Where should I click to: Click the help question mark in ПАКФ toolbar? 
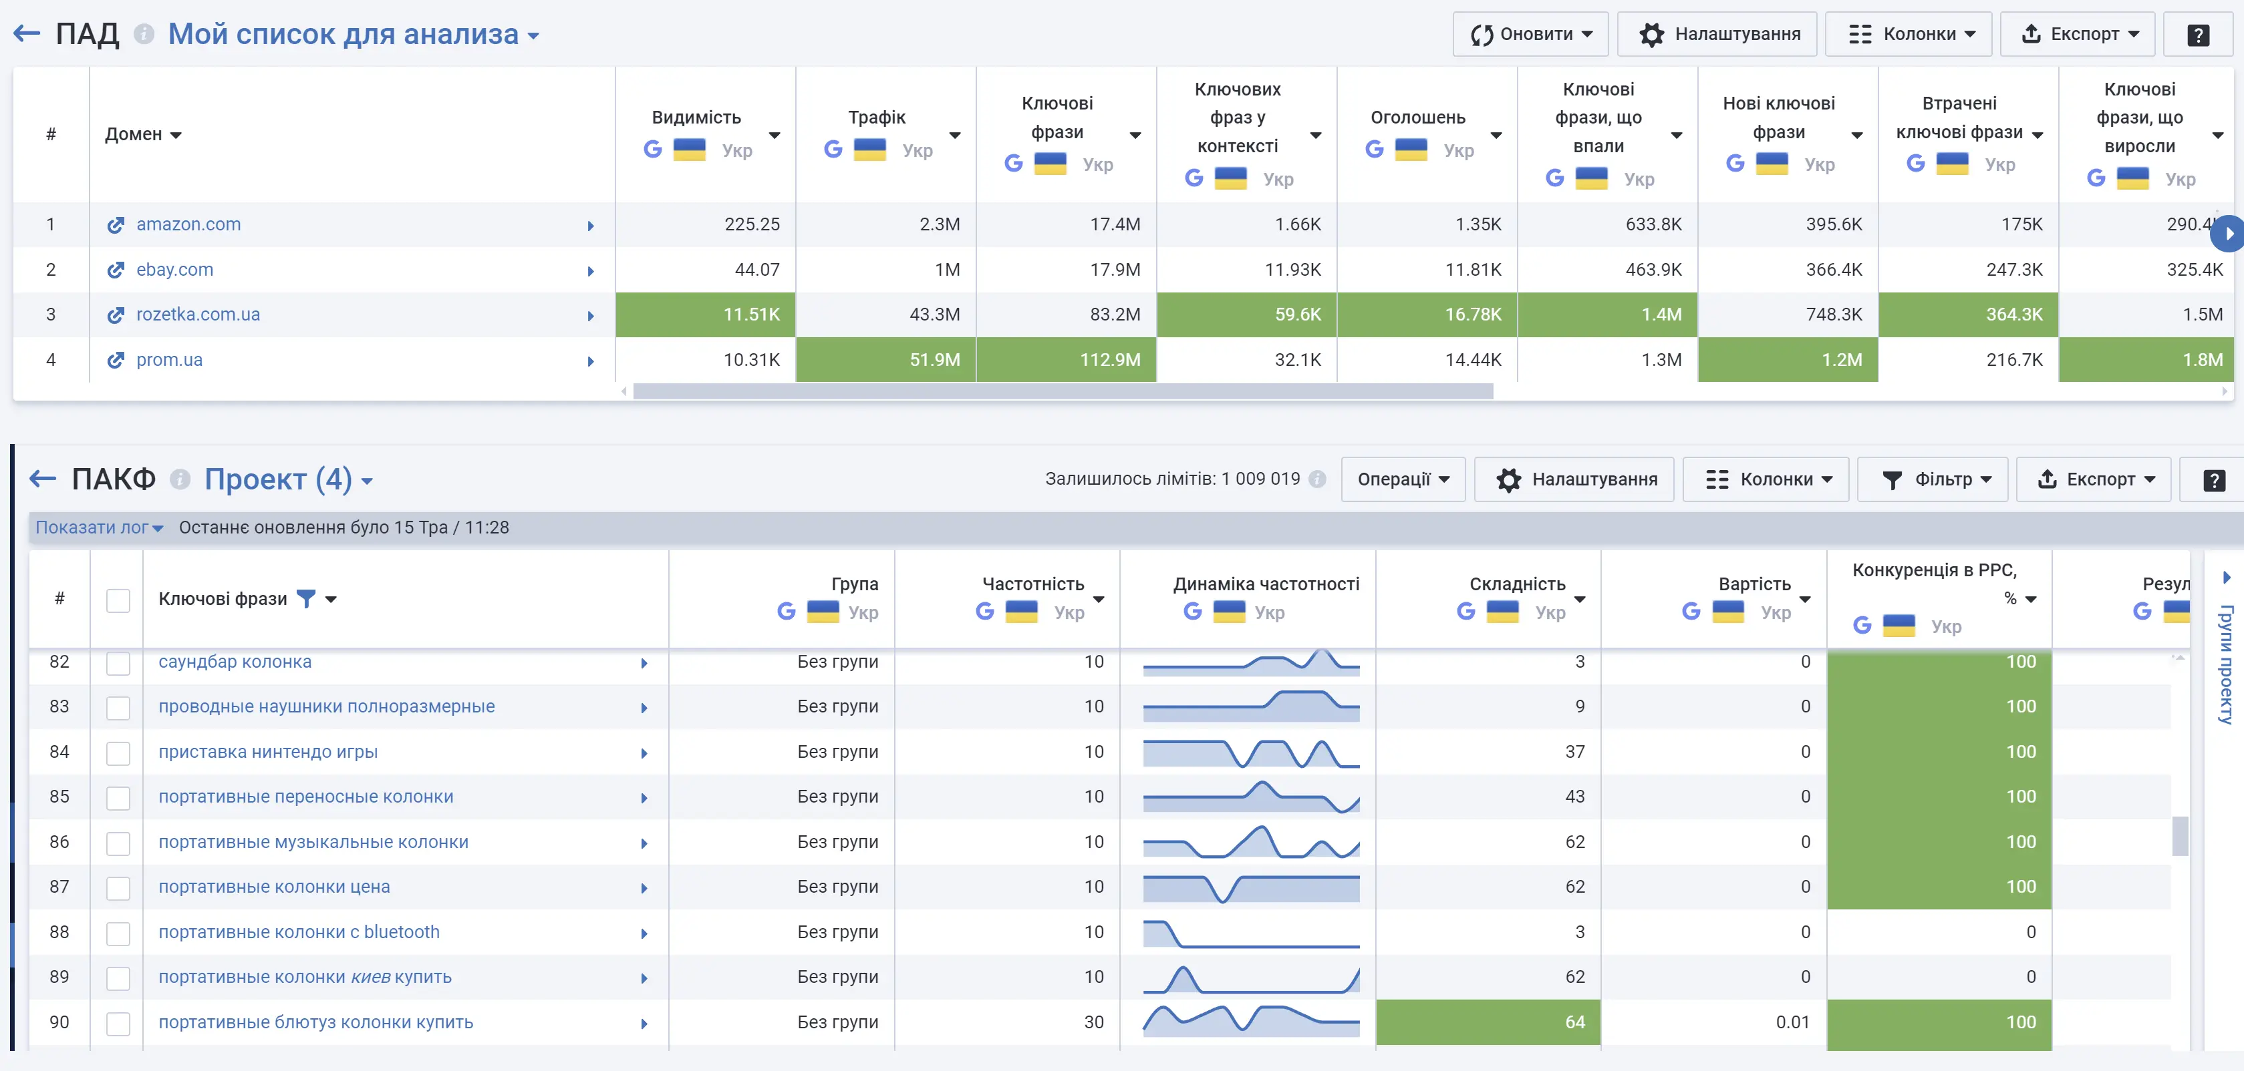[x=2213, y=480]
